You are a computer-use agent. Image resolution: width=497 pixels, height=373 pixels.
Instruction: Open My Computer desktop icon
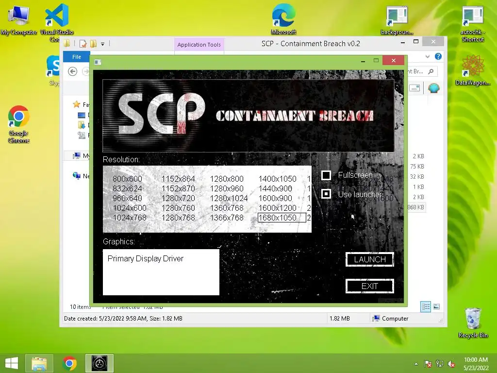pyautogui.click(x=19, y=19)
